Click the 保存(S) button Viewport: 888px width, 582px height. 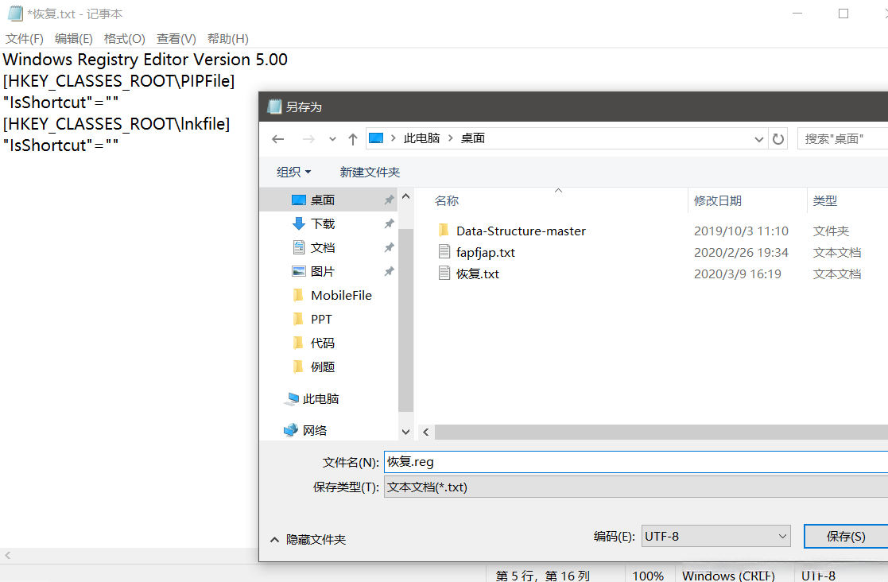846,536
